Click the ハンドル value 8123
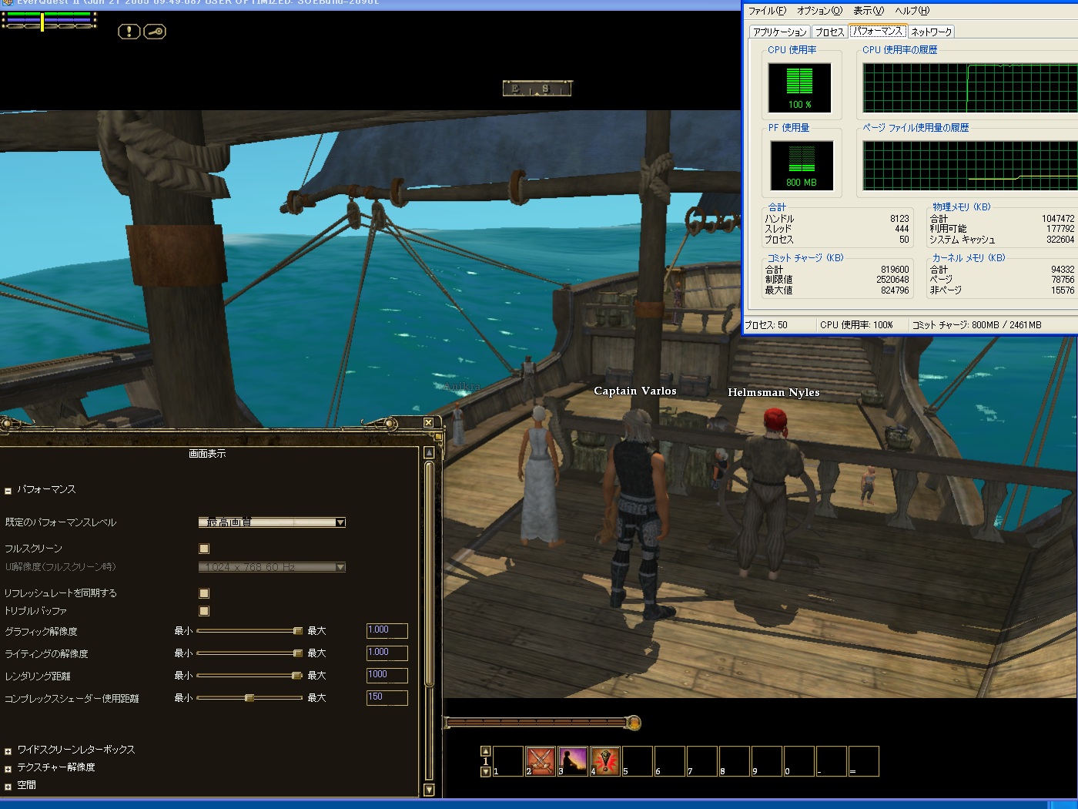The image size is (1078, 809). 899,219
